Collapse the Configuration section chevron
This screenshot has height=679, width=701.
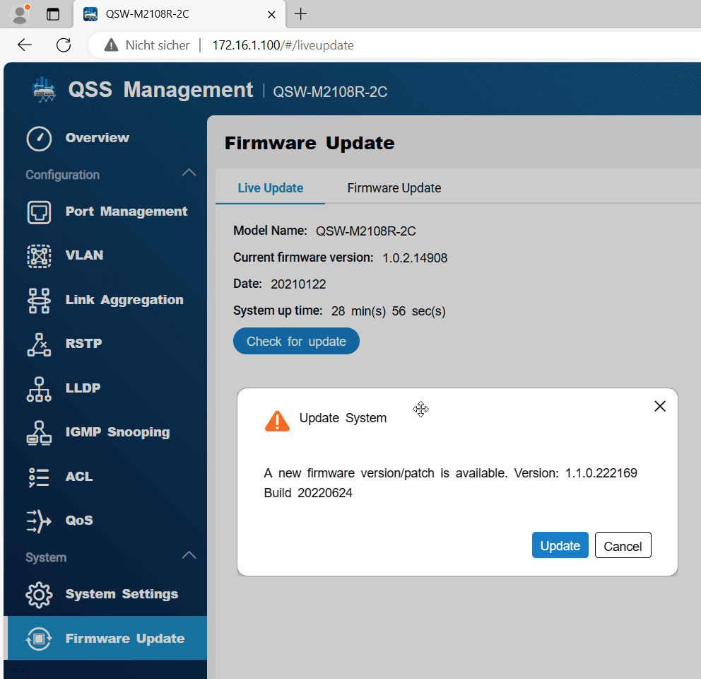(x=189, y=173)
